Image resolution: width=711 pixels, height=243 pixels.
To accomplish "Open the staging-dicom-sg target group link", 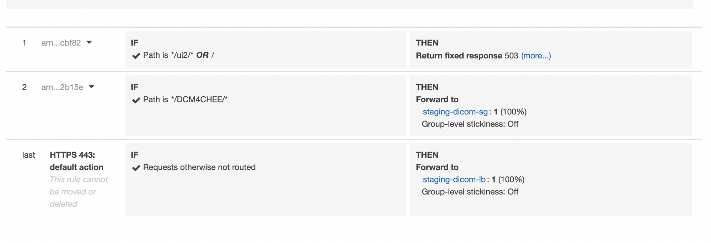I will click(455, 112).
